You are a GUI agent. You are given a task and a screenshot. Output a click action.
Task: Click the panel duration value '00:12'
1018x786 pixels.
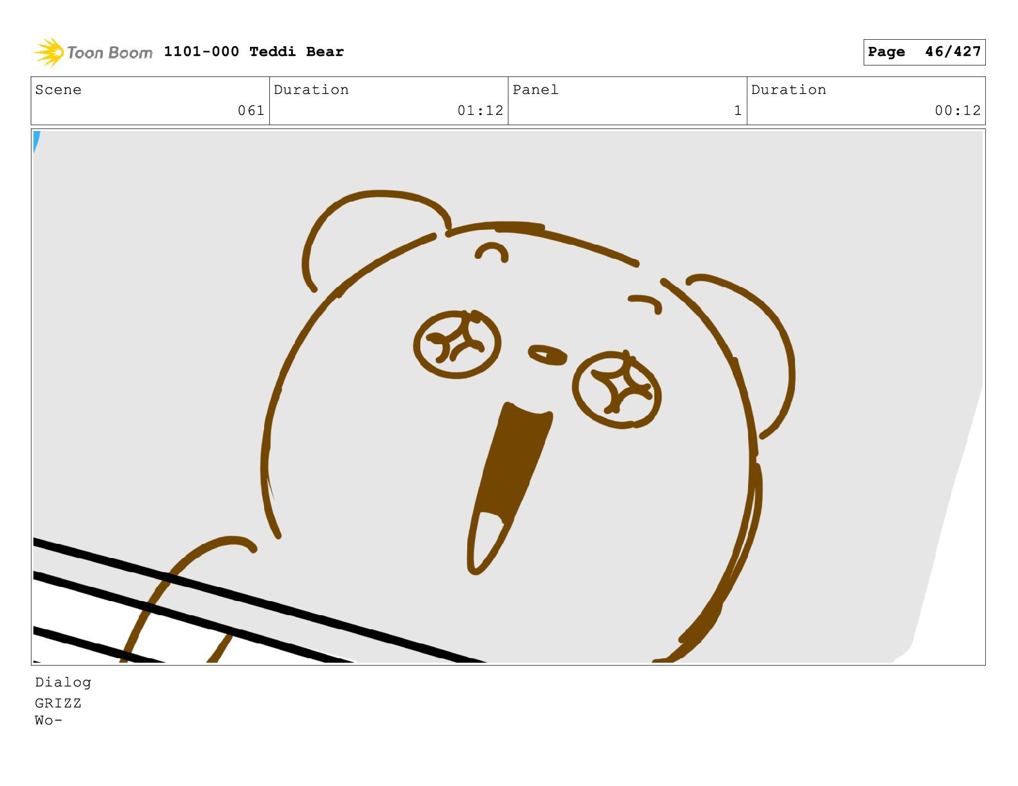coord(958,110)
